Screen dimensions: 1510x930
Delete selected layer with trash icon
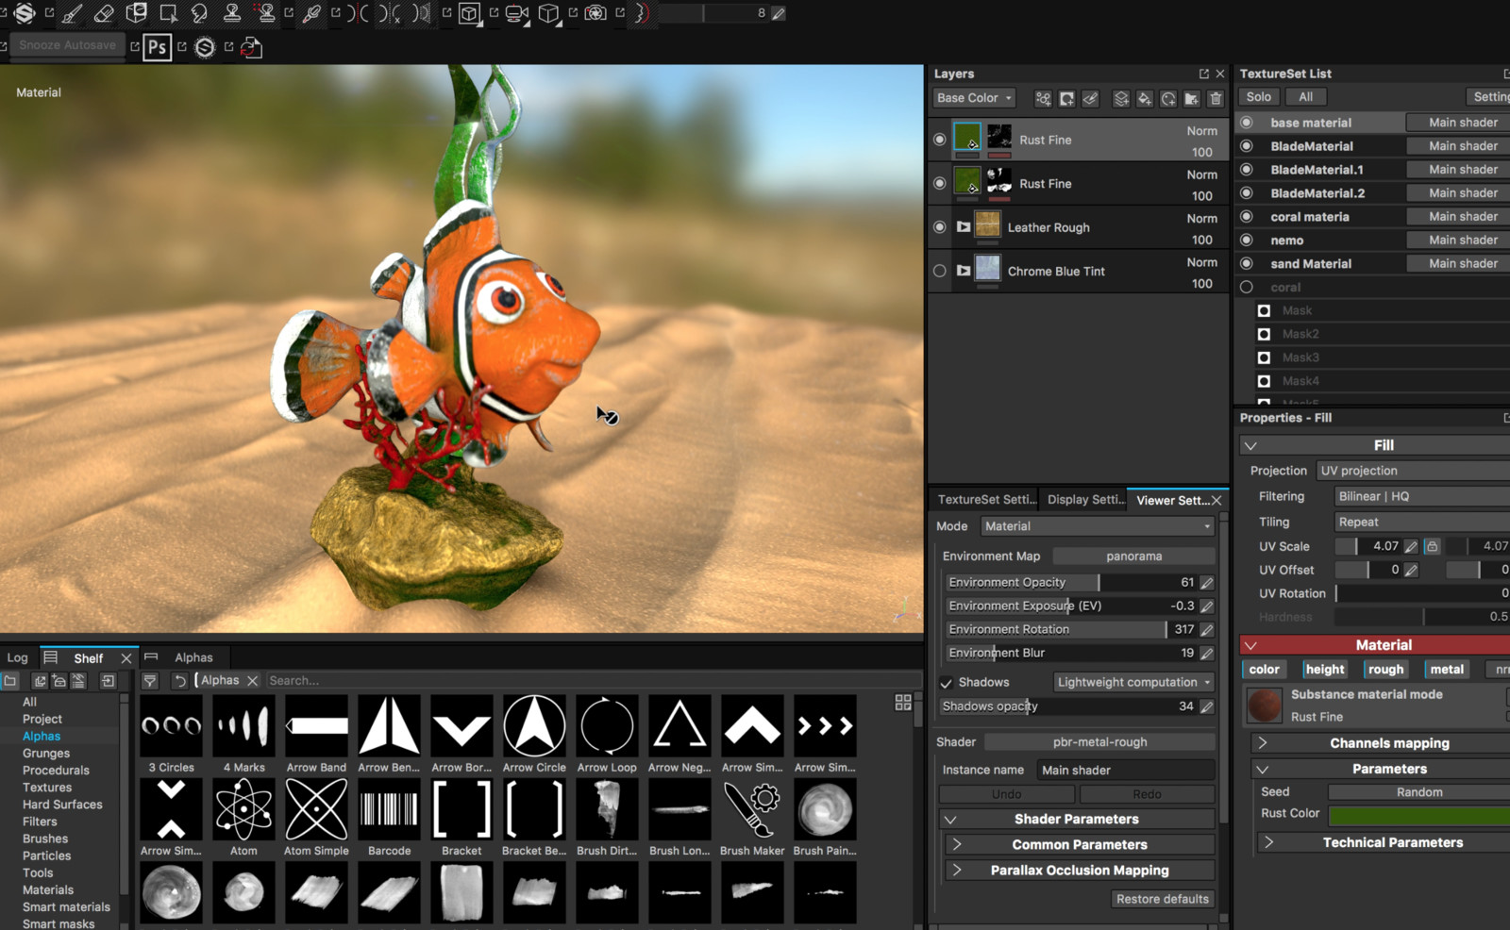click(x=1216, y=98)
